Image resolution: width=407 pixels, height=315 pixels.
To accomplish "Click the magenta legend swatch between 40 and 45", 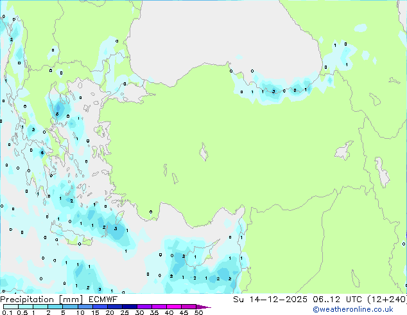I will click(x=174, y=307).
